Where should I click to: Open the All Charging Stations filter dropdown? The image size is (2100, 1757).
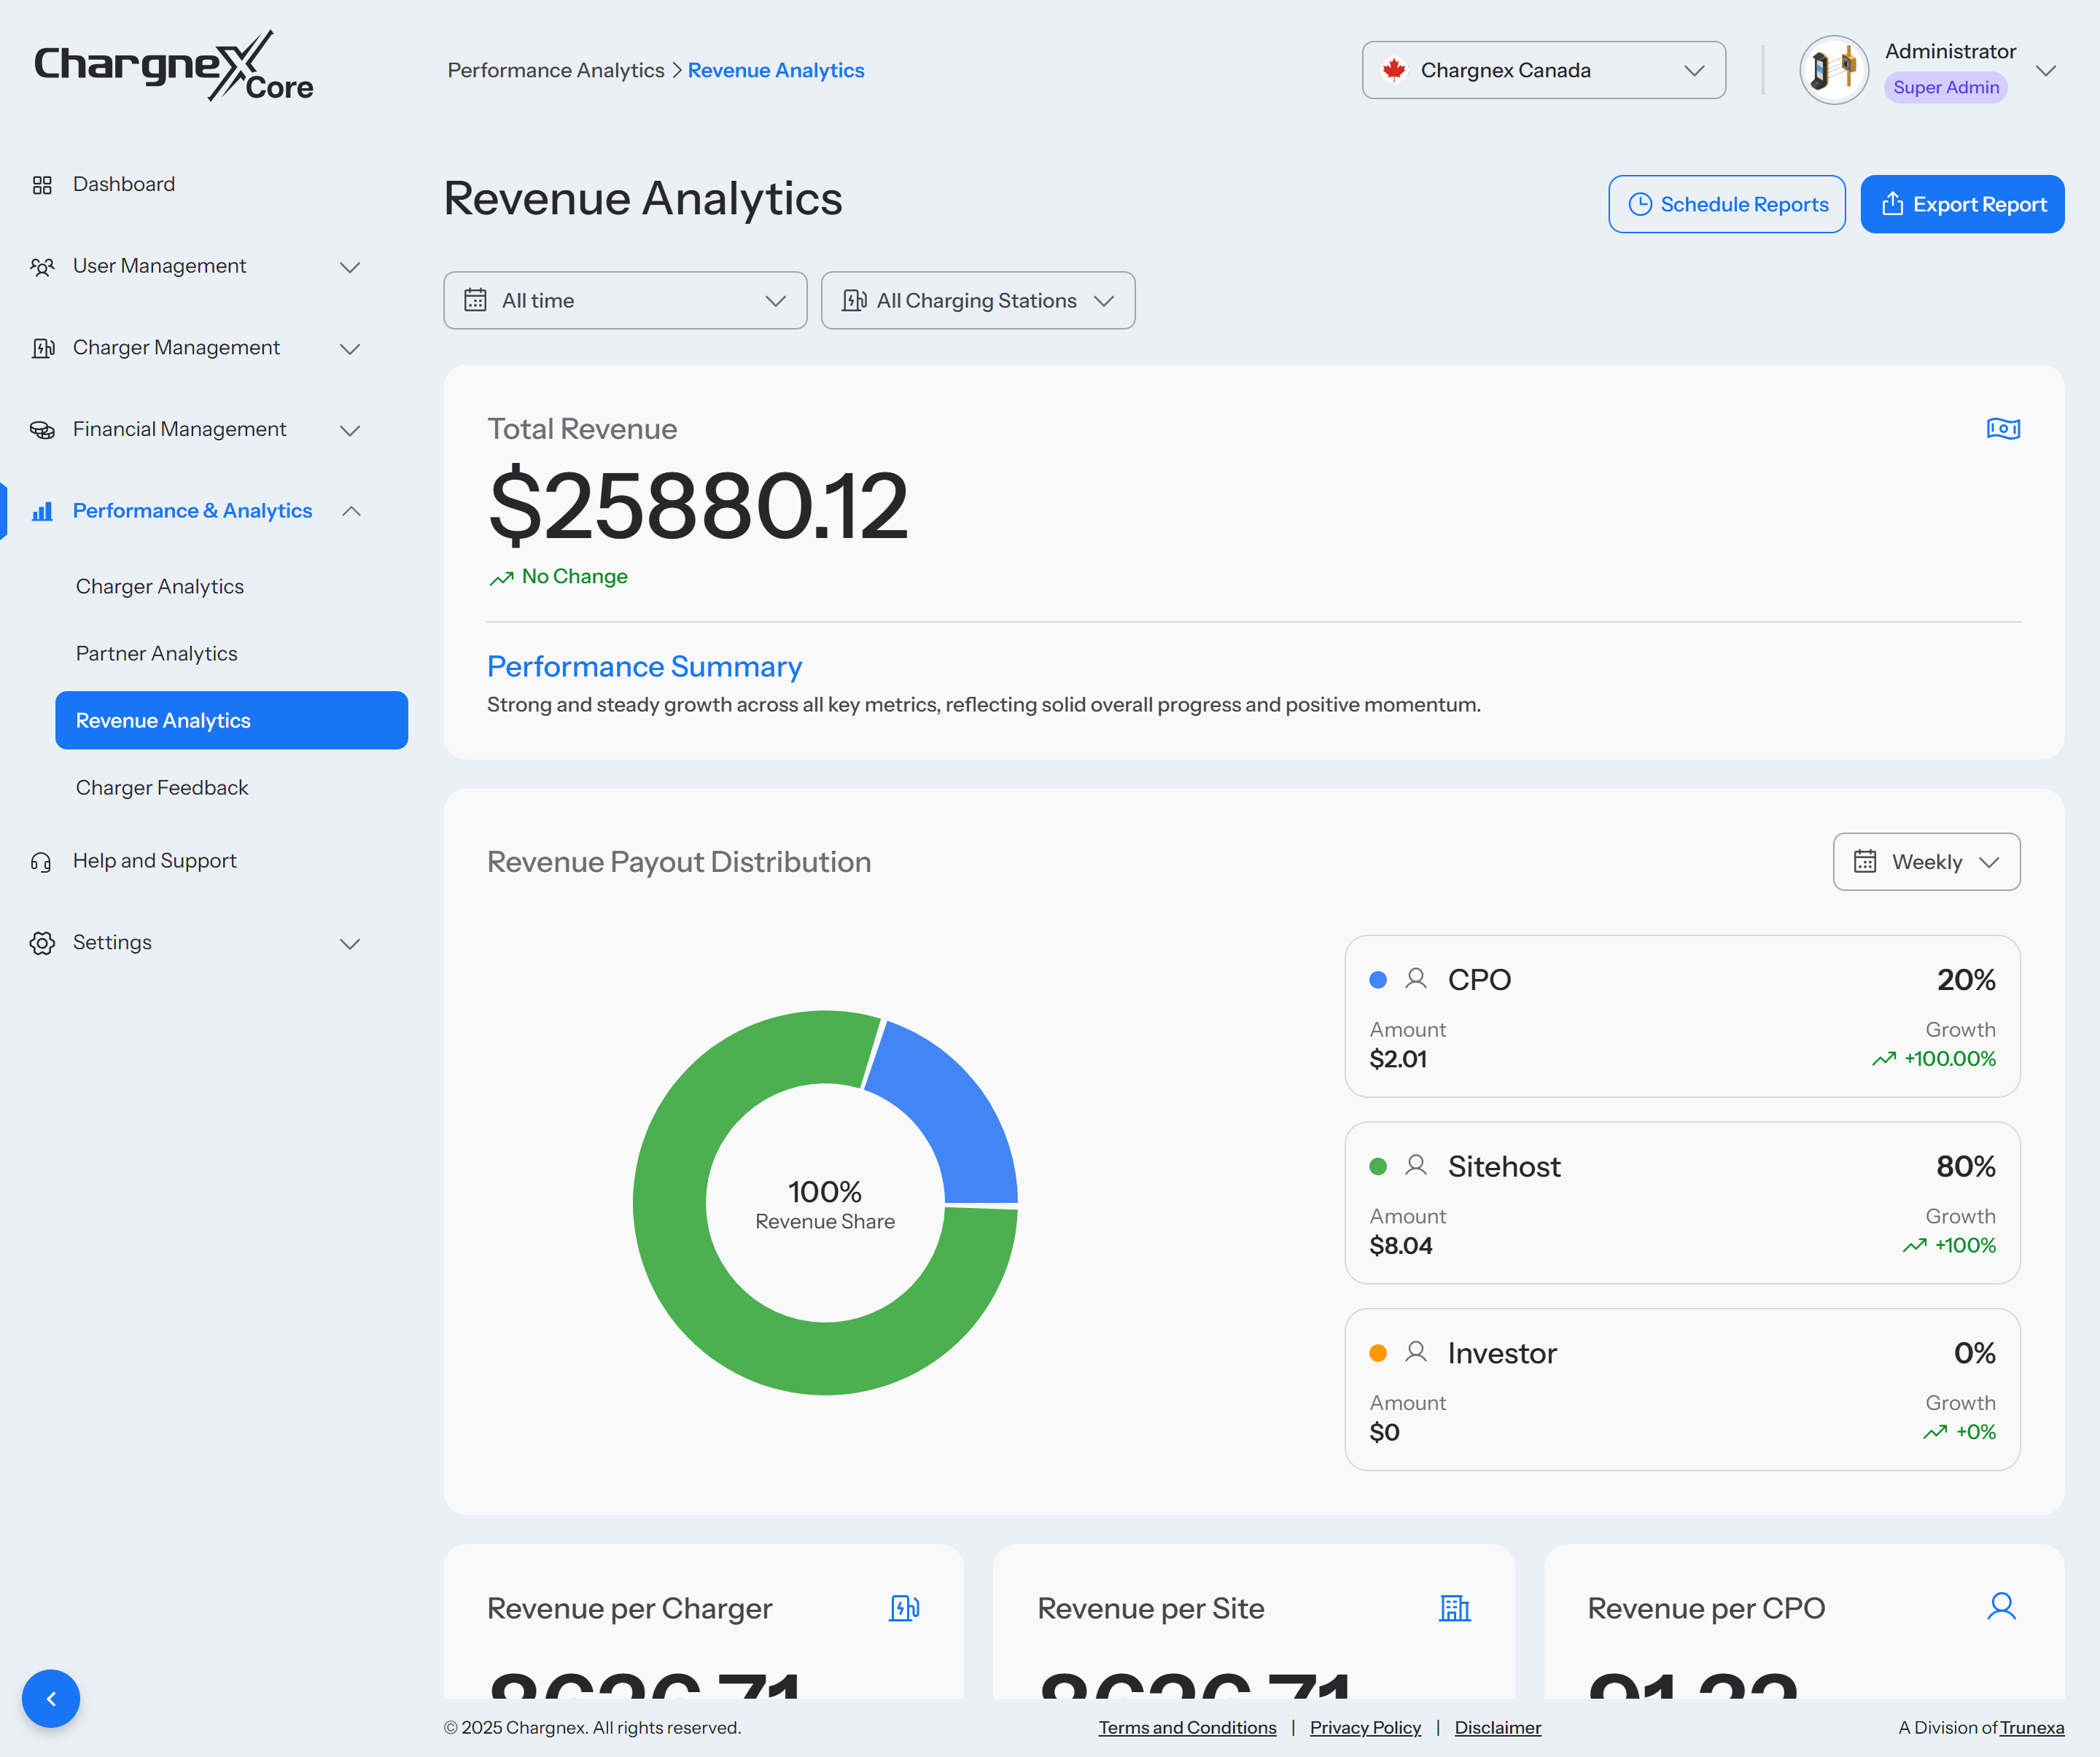[x=977, y=300]
